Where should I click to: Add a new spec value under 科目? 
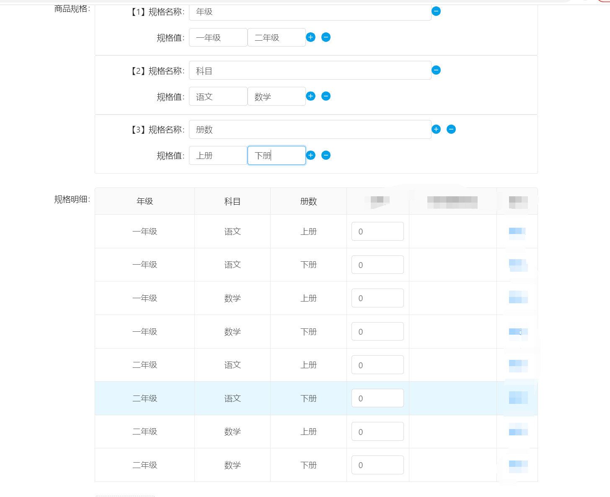tap(310, 96)
